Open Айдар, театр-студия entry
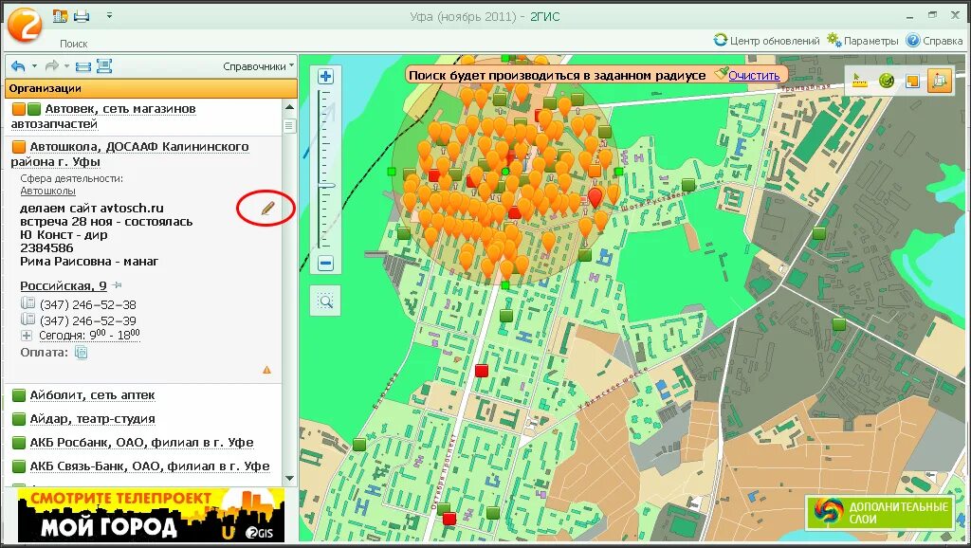This screenshot has height=548, width=971. (92, 419)
